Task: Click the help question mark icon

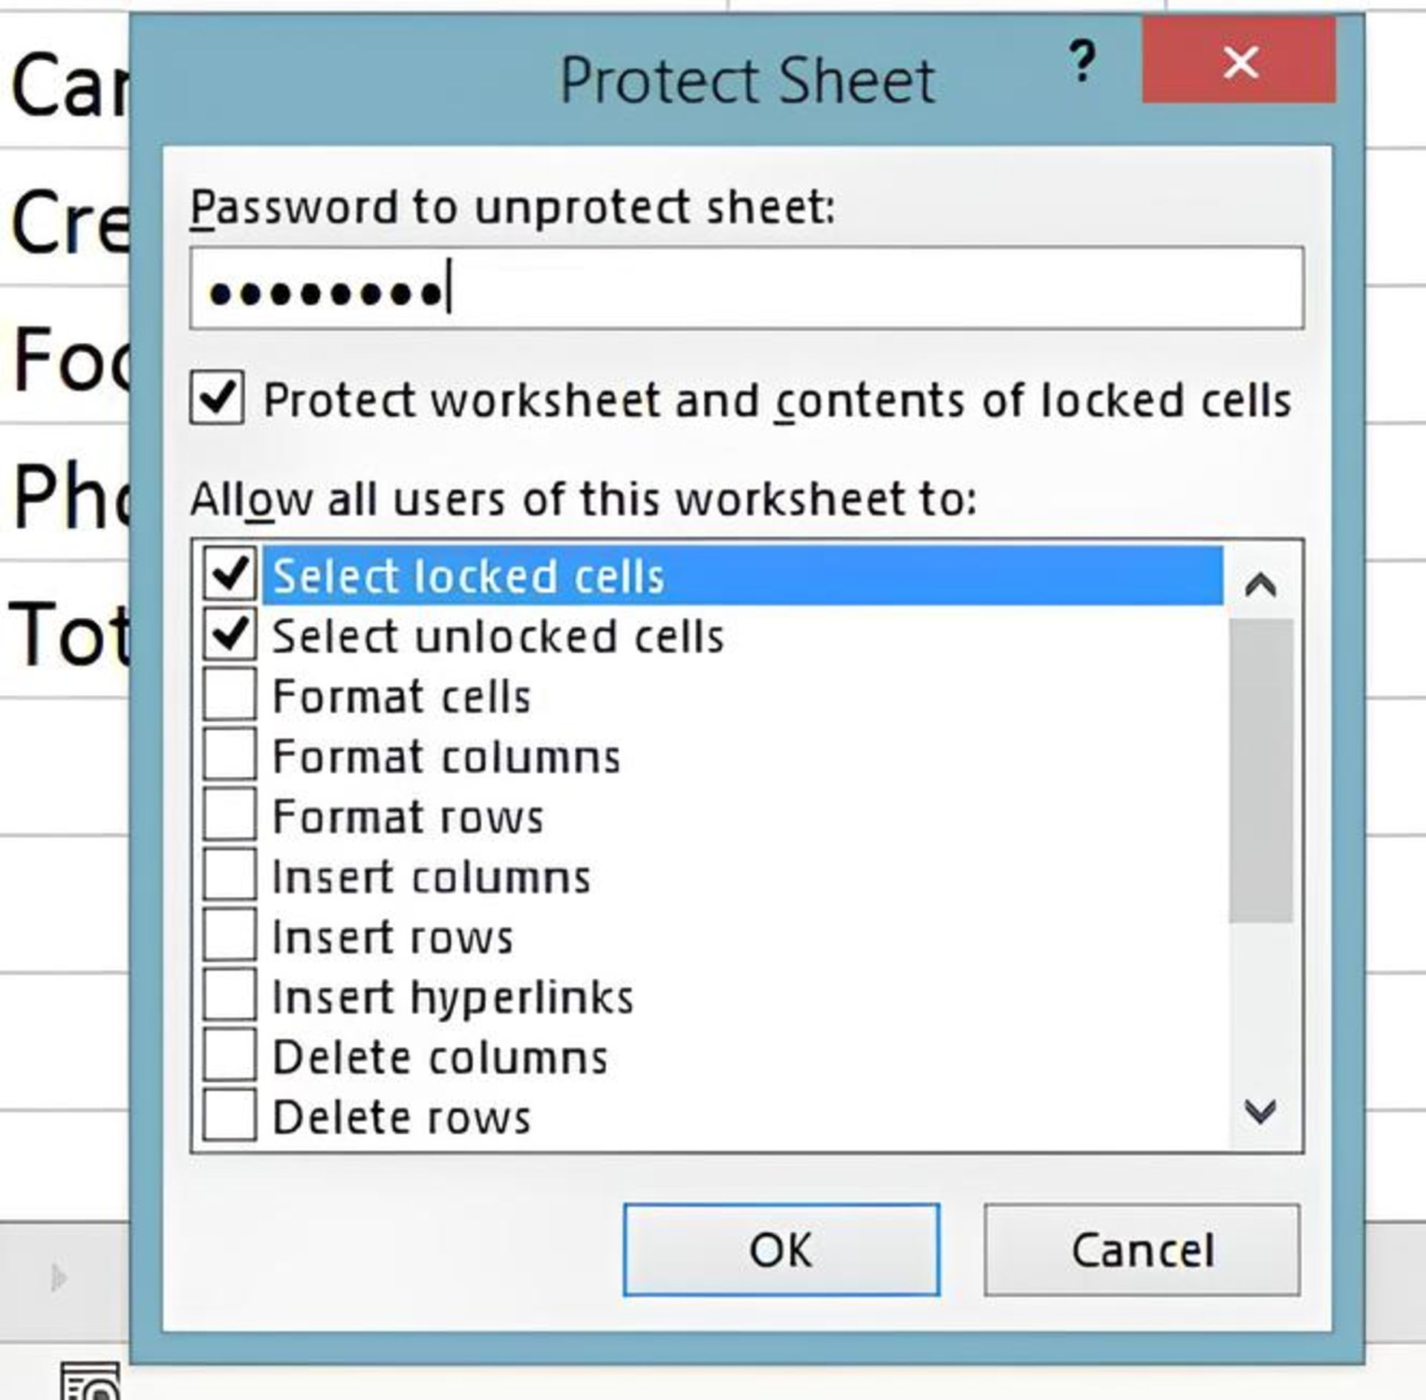Action: point(1082,61)
